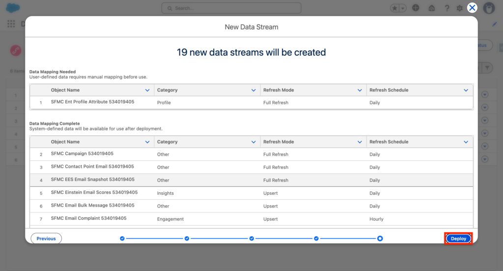
Task: Click the Previous button
Action: [x=46, y=239]
